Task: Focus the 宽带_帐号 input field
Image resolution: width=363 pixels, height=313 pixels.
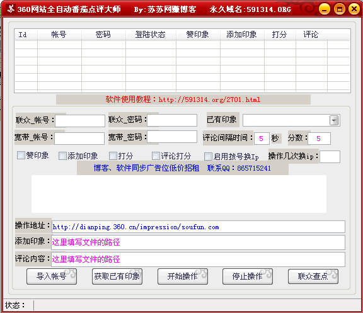Action: tap(79, 139)
